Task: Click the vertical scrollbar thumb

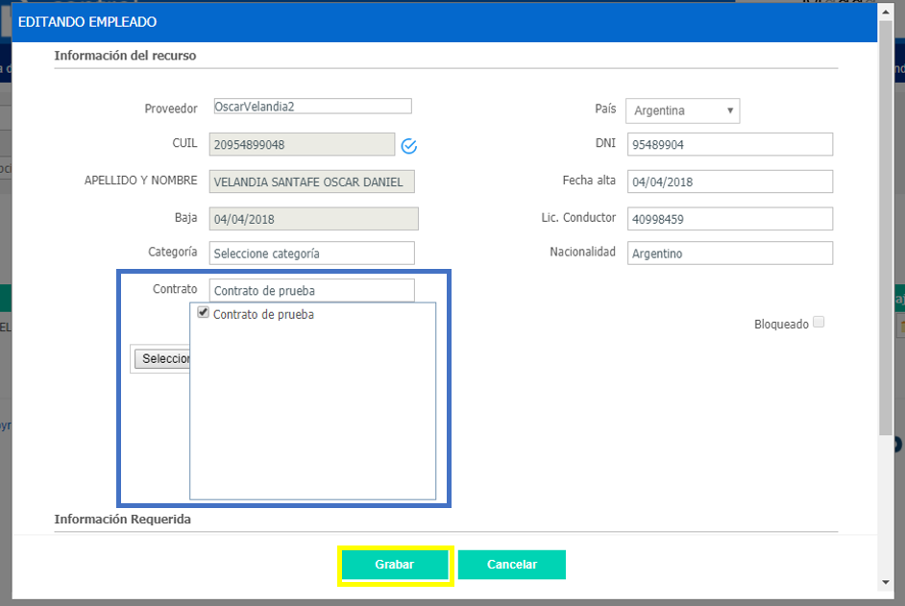Action: click(886, 228)
